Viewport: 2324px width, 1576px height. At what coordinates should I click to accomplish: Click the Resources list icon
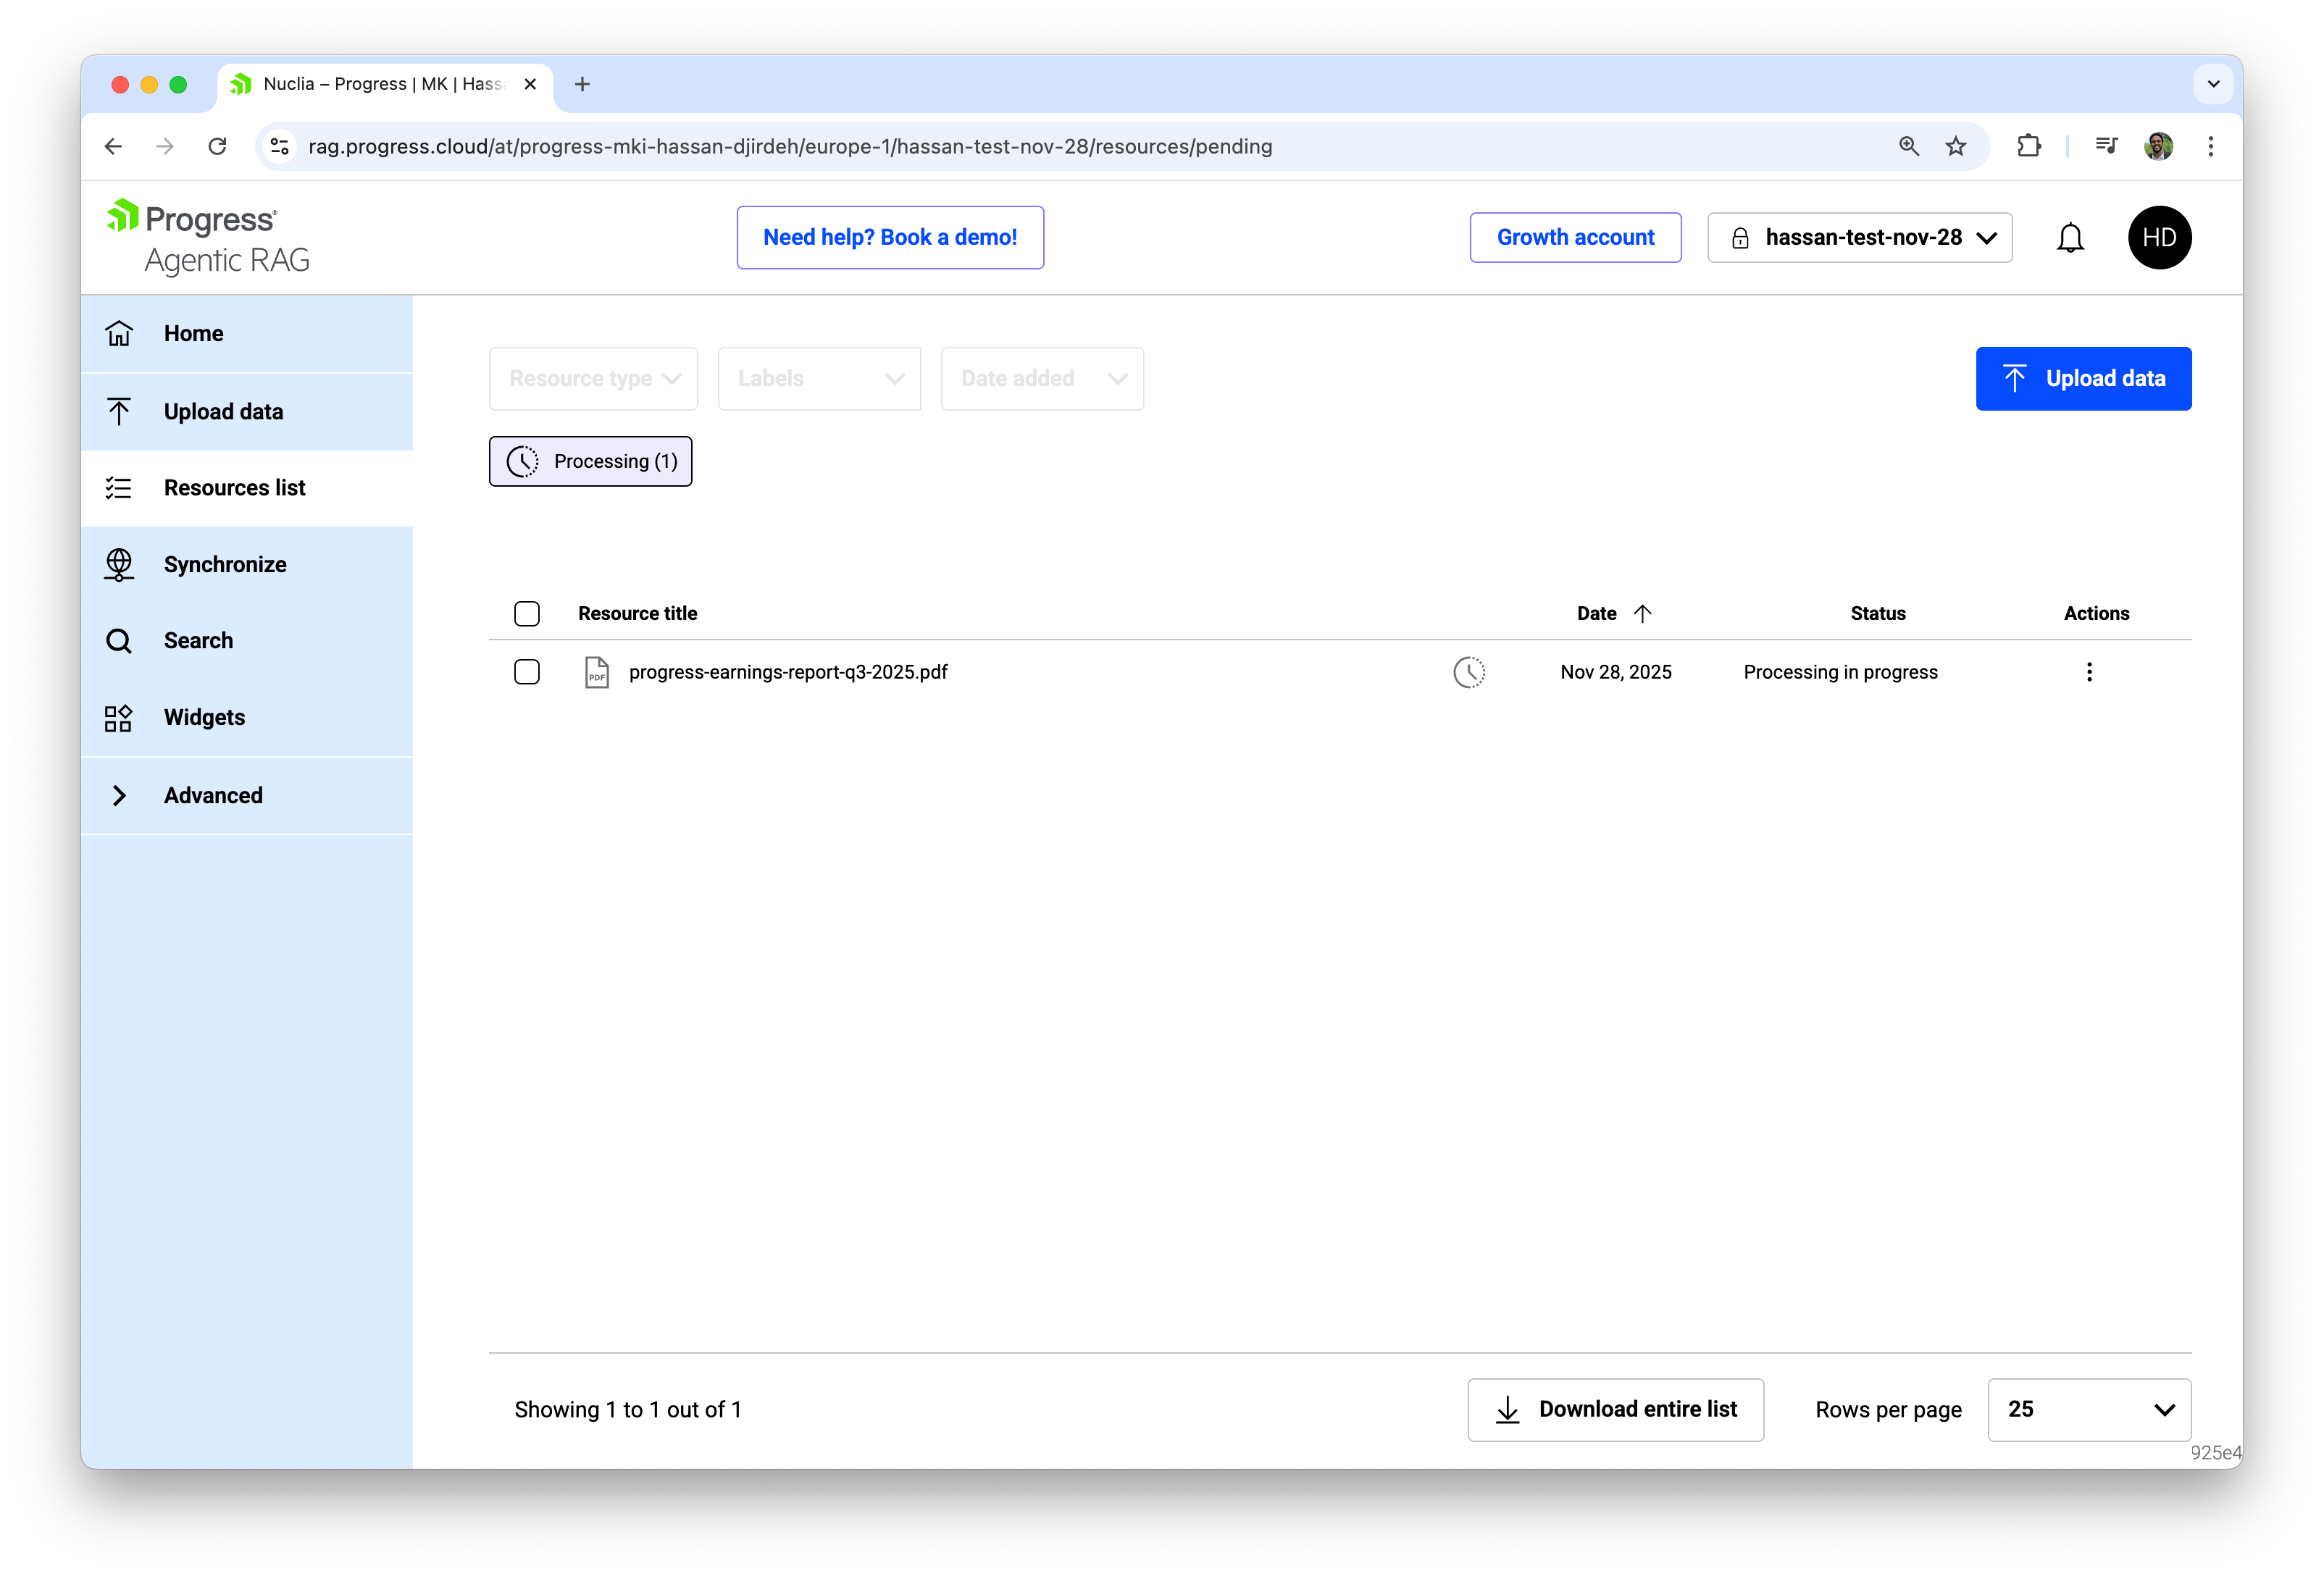click(x=119, y=487)
